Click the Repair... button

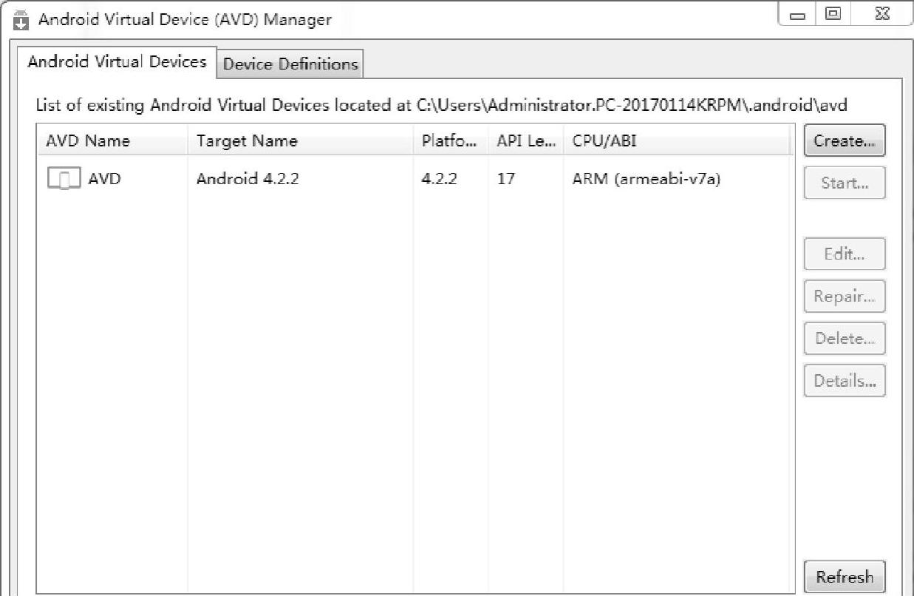click(844, 296)
